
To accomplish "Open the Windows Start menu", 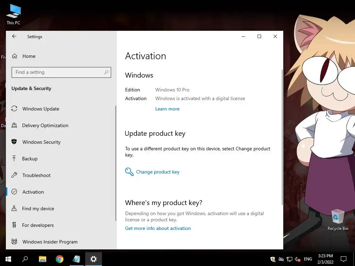I will point(8,259).
